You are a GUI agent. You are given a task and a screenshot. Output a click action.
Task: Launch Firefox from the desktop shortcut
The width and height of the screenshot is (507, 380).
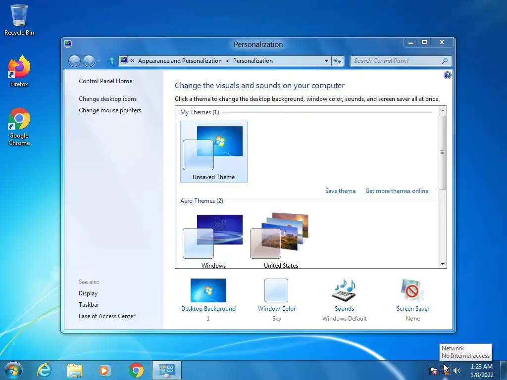19,71
